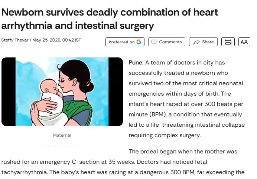Click the paragraph starting 'The ordeal began'
The width and height of the screenshot is (257, 179).
(x=123, y=162)
